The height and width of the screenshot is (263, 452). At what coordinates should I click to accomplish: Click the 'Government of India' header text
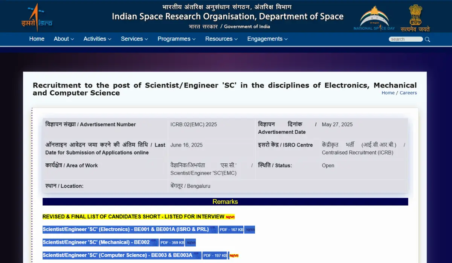[x=247, y=26]
